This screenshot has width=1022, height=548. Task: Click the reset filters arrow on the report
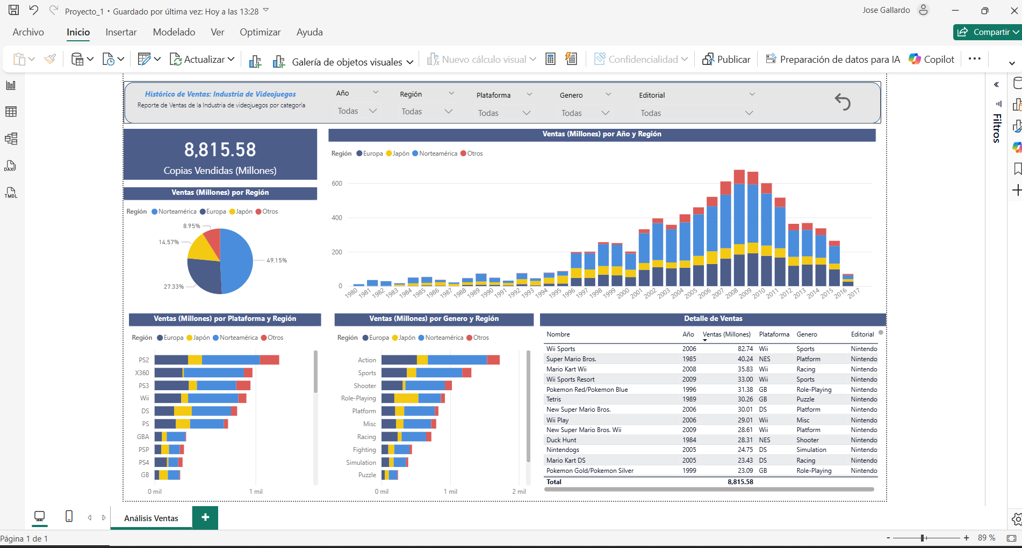coord(842,102)
